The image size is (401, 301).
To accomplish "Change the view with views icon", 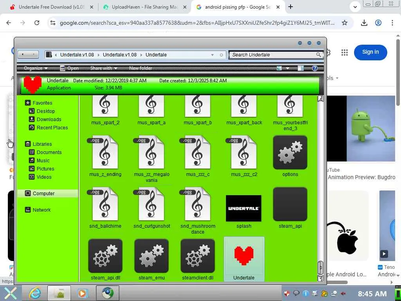I will coord(279,68).
